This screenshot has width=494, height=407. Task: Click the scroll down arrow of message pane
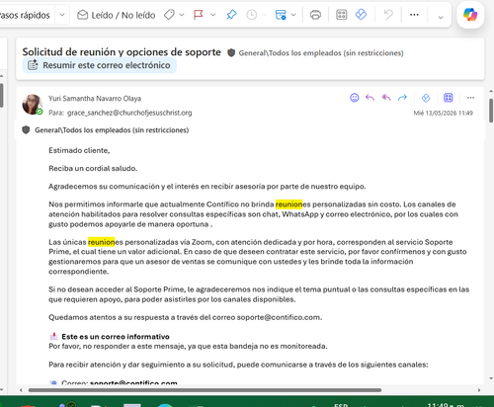491,378
